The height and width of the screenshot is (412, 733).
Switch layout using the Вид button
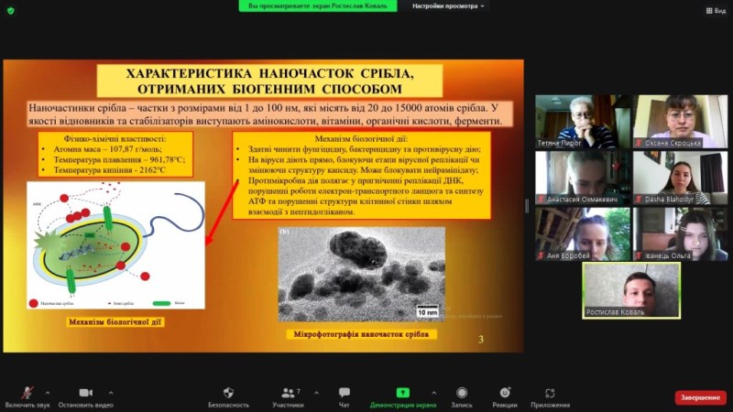pos(716,10)
